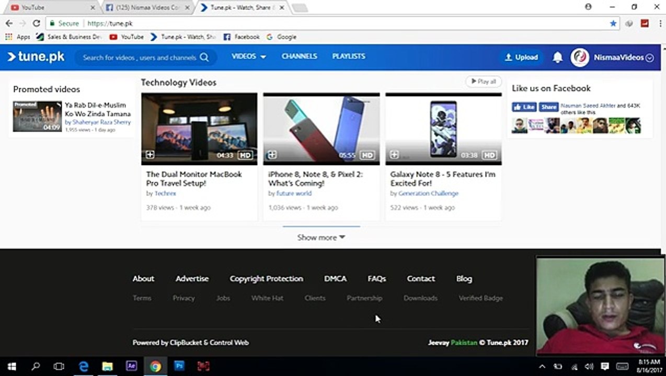This screenshot has height=376, width=666.
Task: Open Shaheryar Raza Sherry channel link
Action: coord(101,122)
